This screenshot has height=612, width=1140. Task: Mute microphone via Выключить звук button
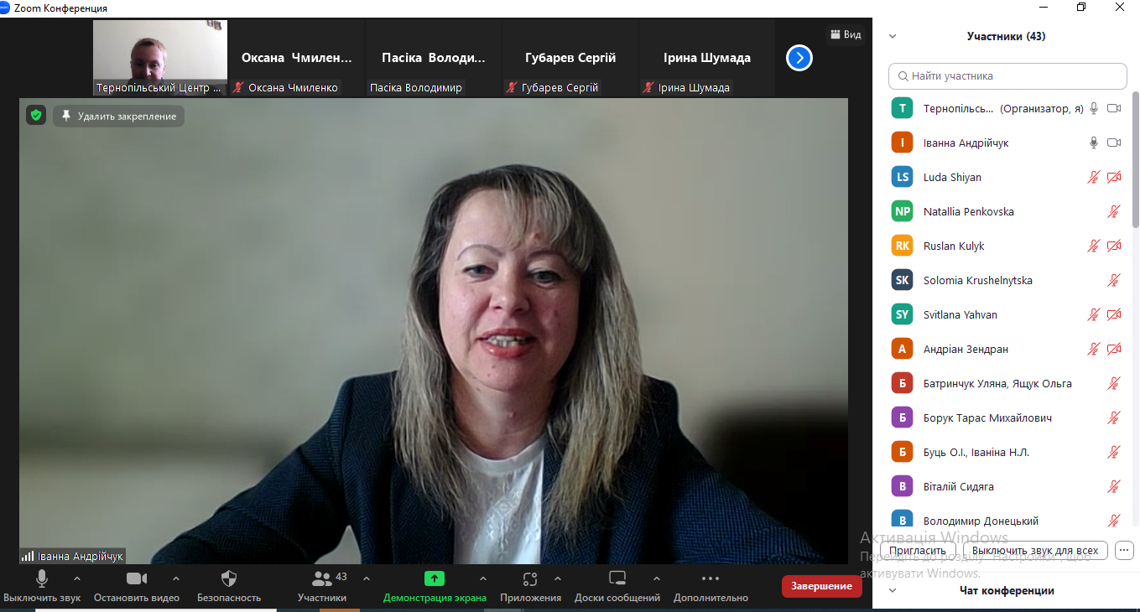(x=42, y=586)
